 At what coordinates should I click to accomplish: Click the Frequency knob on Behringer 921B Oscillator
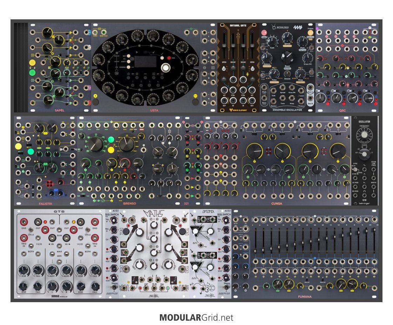[364, 135]
